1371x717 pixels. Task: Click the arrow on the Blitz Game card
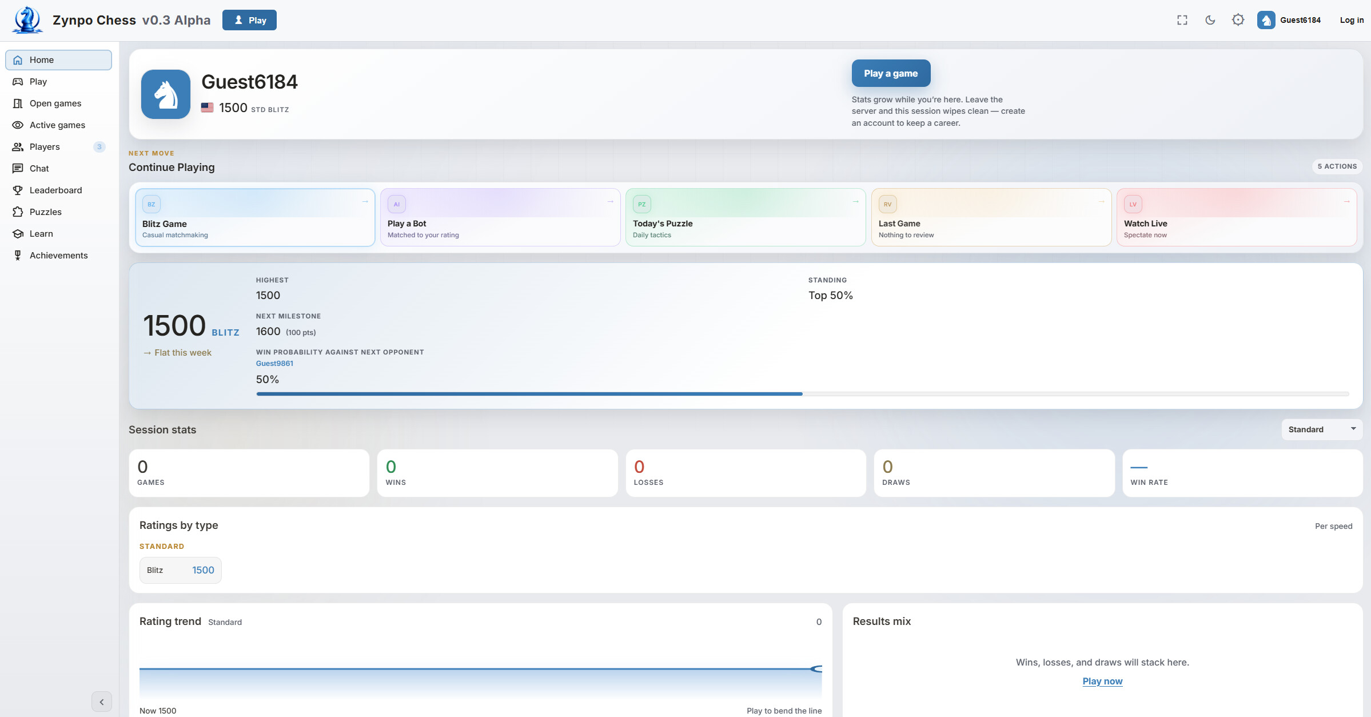365,201
